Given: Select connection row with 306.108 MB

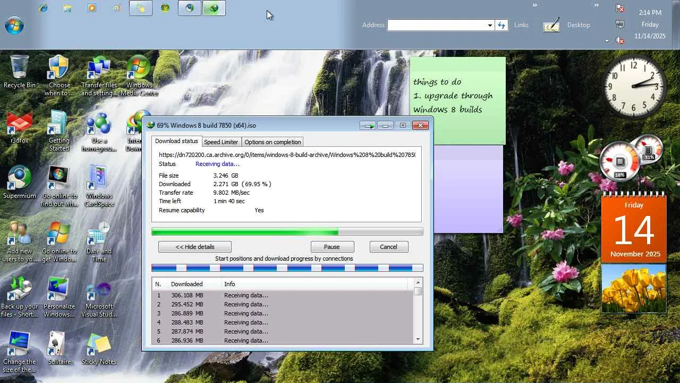Looking at the screenshot, I should (283, 295).
